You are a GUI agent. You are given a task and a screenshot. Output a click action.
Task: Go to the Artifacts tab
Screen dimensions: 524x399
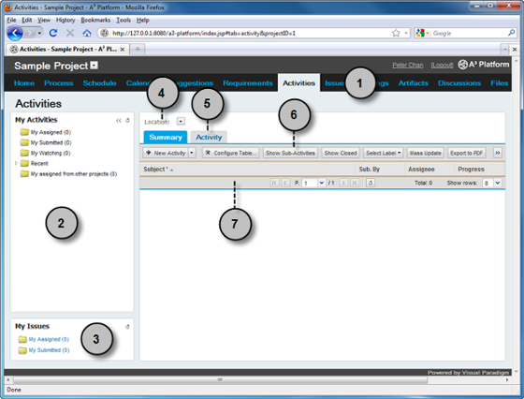413,83
